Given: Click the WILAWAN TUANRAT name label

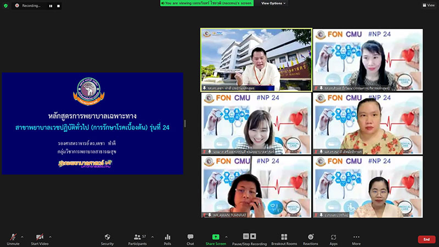Looking at the screenshot, I should 229,215.
